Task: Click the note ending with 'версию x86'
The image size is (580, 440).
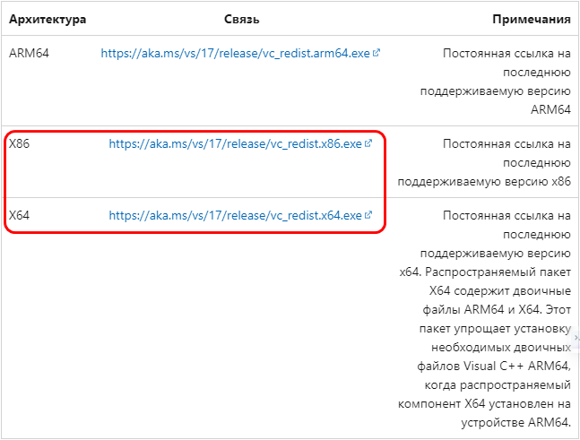Action: (x=484, y=163)
